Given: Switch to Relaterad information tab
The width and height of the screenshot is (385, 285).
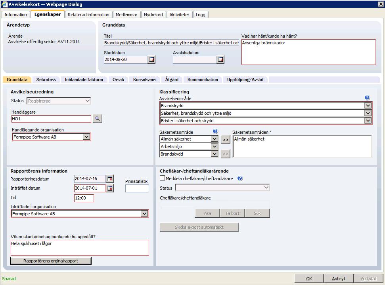Looking at the screenshot, I should coord(88,15).
